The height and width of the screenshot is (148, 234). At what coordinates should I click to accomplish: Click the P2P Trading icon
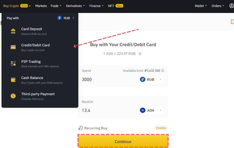[13, 64]
